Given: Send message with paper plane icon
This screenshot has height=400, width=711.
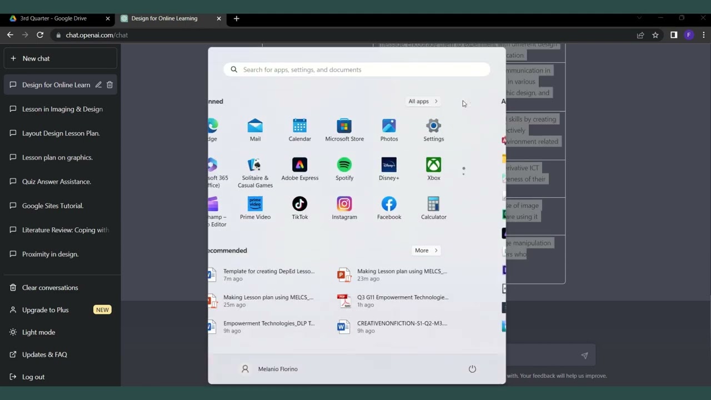Looking at the screenshot, I should coord(584,356).
